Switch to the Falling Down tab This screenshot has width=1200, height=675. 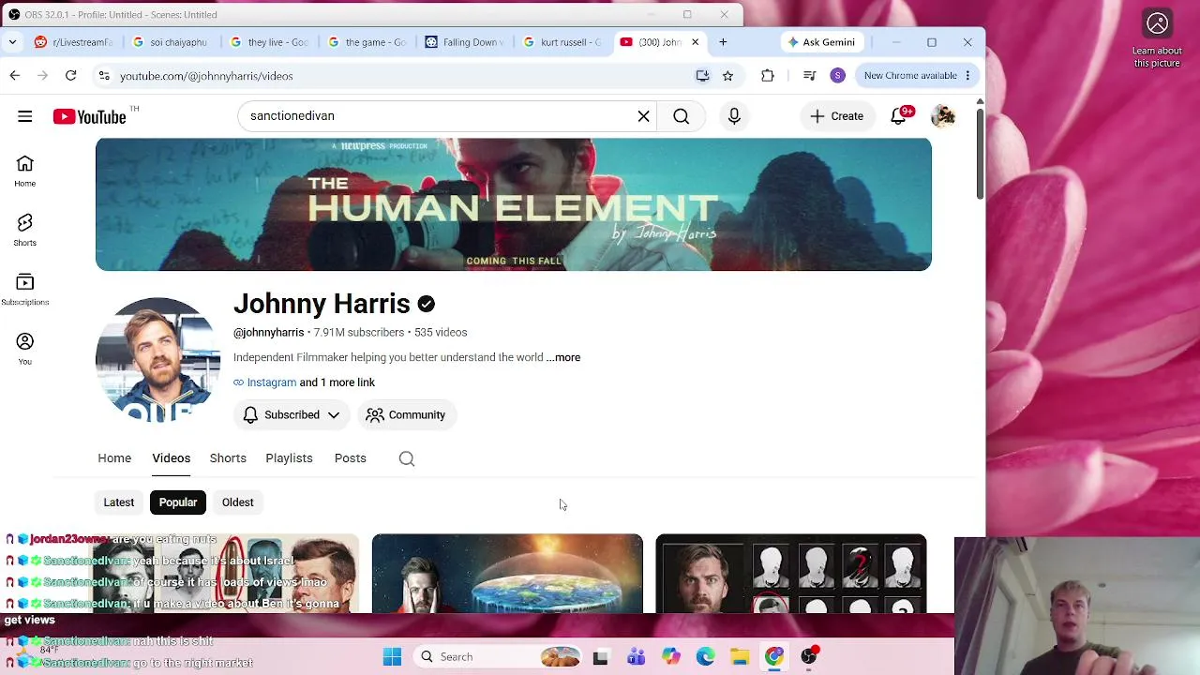pos(465,42)
